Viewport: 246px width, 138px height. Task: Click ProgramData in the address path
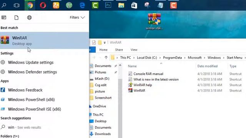(172, 58)
